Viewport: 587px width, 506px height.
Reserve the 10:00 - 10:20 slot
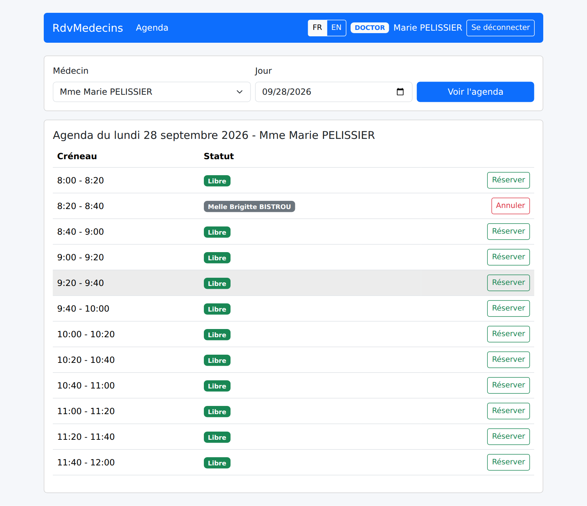(x=508, y=334)
